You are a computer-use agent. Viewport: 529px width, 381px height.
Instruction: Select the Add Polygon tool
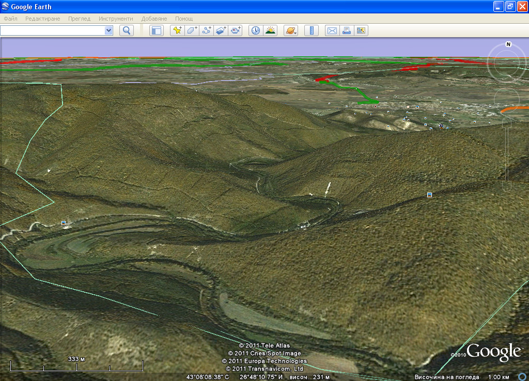(192, 30)
